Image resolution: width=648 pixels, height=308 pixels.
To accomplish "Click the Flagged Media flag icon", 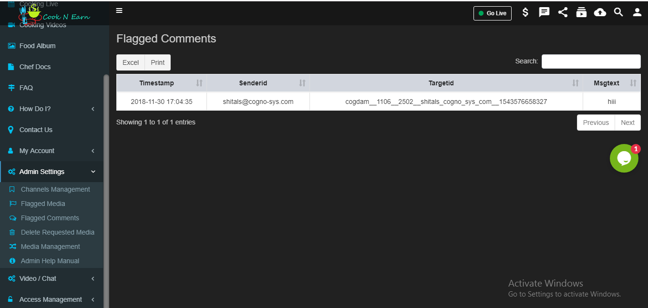I will [x=12, y=204].
